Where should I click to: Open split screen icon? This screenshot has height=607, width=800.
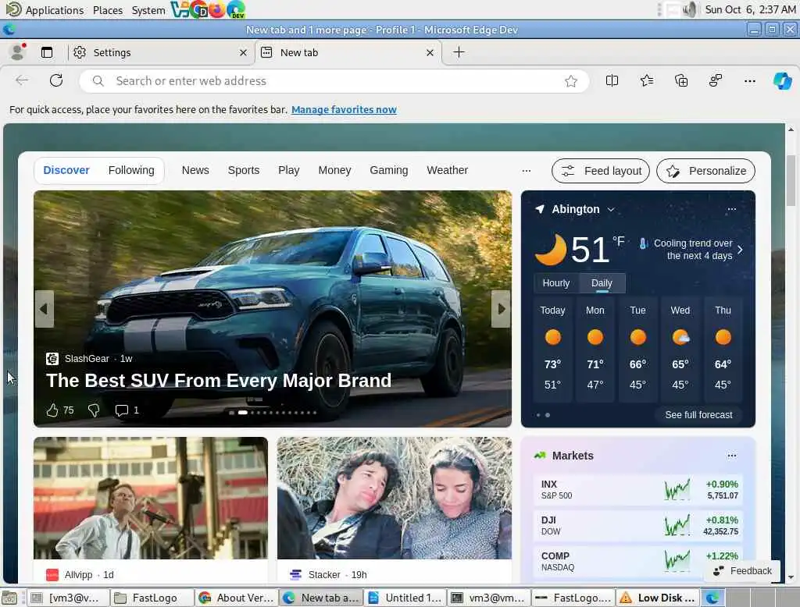tap(612, 80)
